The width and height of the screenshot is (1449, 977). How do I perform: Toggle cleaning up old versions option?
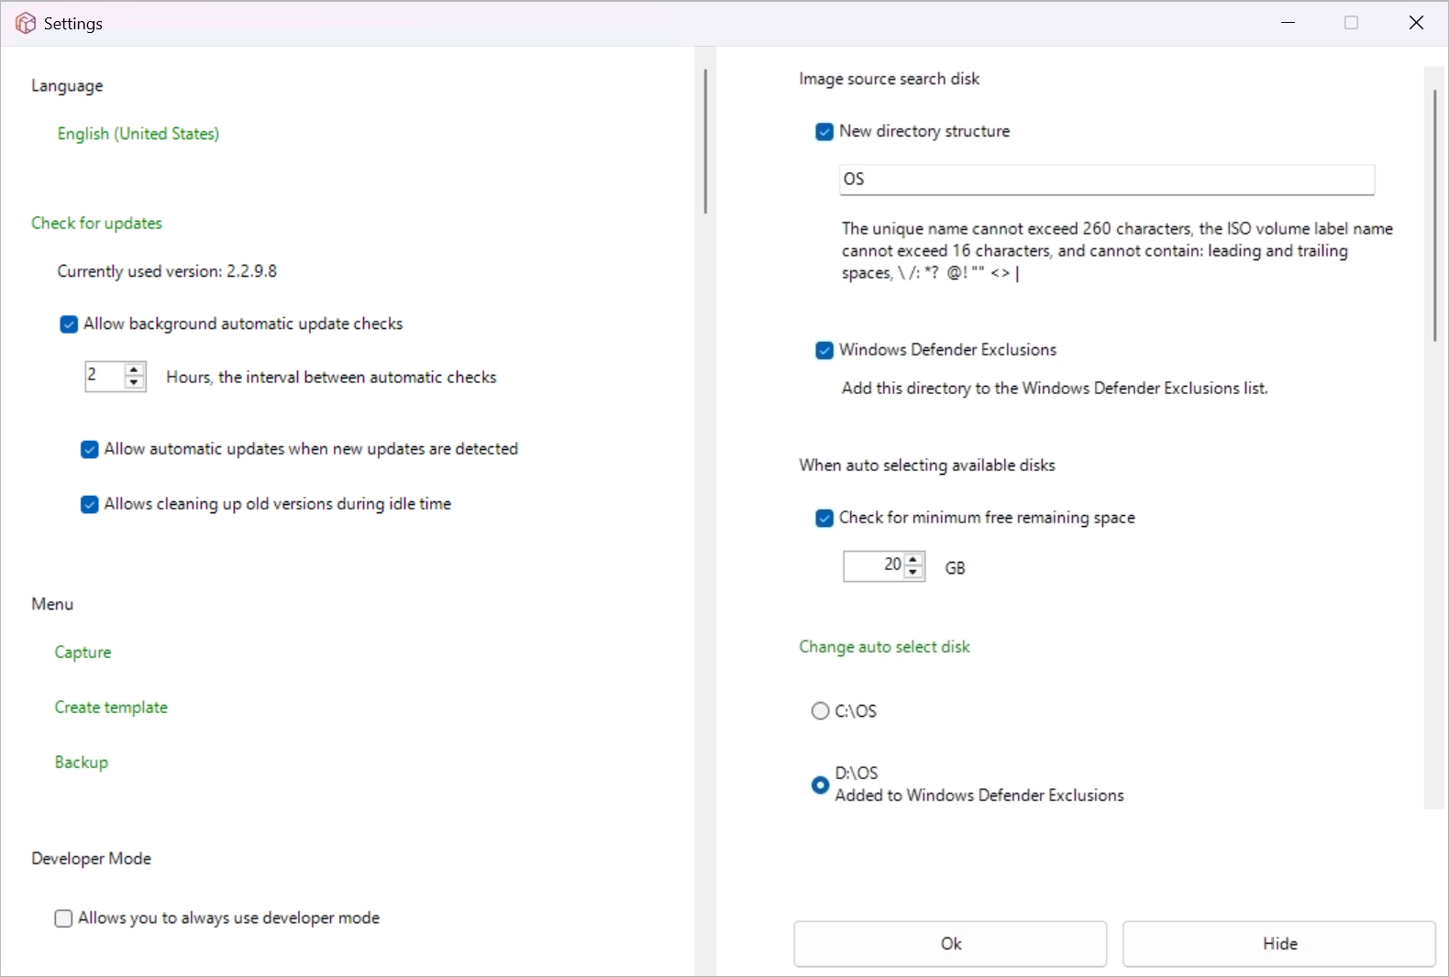pos(89,504)
